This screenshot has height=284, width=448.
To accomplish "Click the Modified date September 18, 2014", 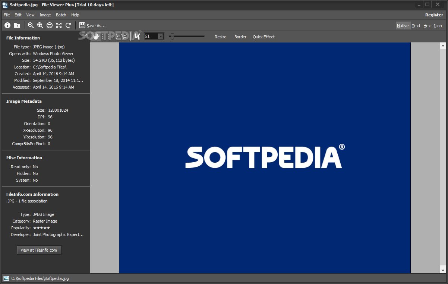I will pos(58,80).
